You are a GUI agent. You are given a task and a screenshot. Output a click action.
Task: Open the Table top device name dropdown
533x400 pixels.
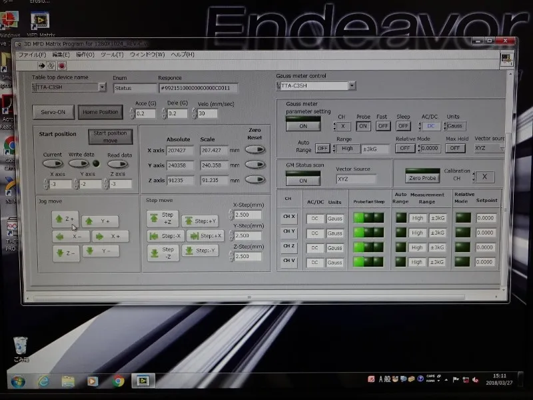103,87
